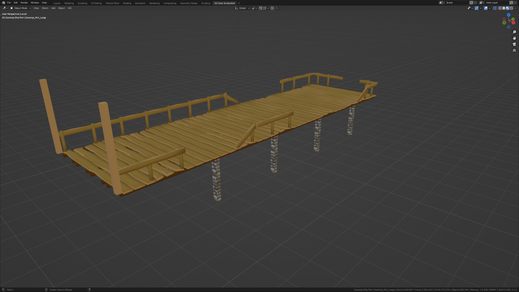The image size is (519, 292).
Task: Toggle X-ray mode
Action: [x=495, y=8]
